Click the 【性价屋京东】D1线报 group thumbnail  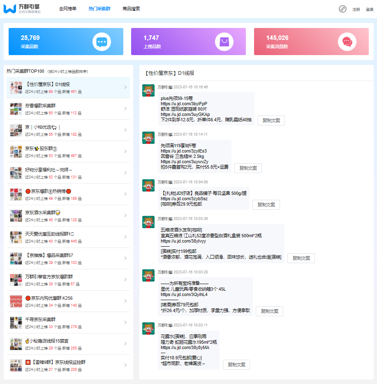pos(15,87)
